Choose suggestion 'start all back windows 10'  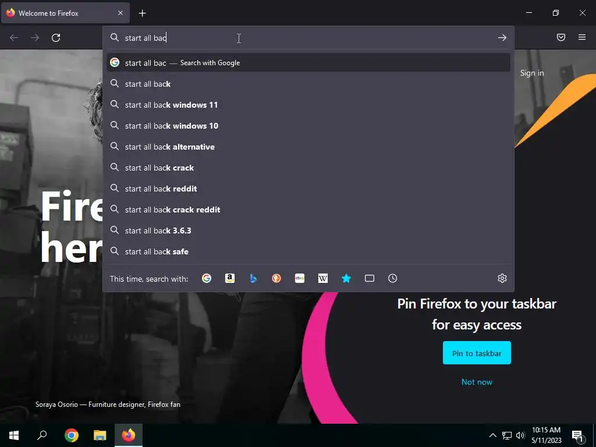pos(308,126)
